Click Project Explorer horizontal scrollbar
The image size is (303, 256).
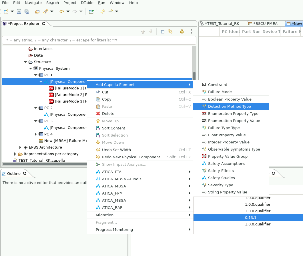(45, 164)
